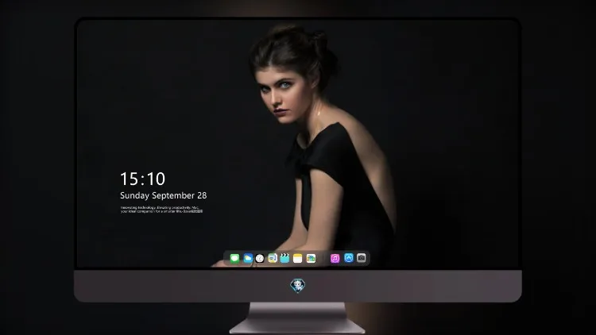This screenshot has height=335, width=596.
Task: Click the logo badge on the monitor chin
Action: 298,286
